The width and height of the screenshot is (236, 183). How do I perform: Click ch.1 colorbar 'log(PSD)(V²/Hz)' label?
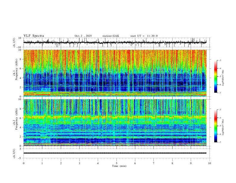223,78
